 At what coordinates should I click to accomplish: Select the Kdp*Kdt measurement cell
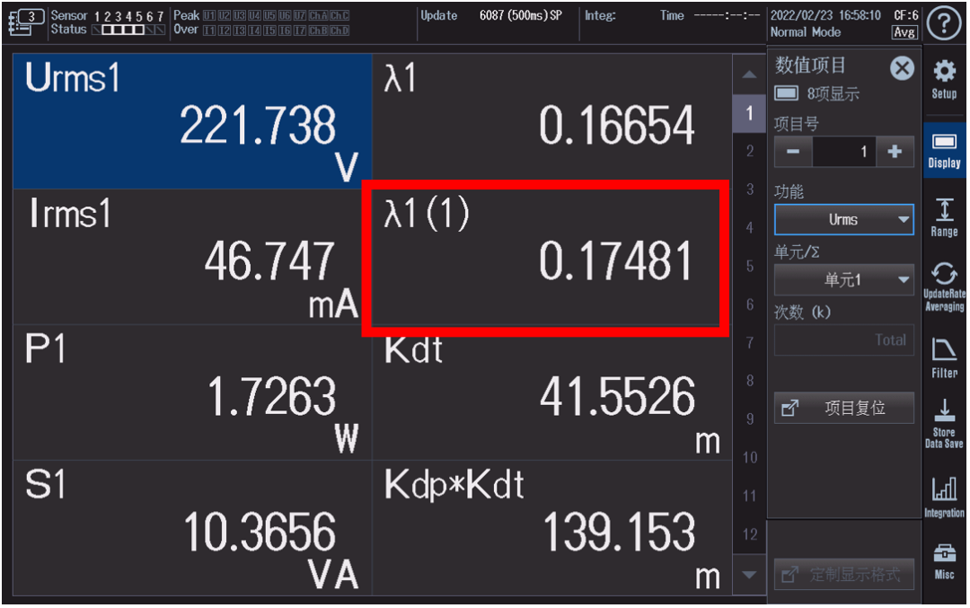tap(551, 527)
